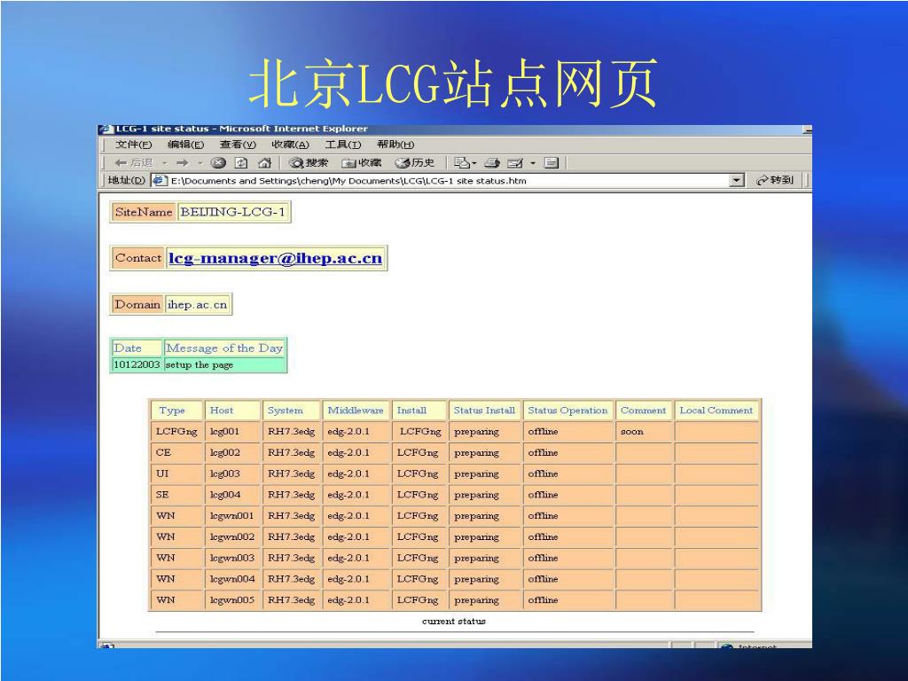Viewport: 908px width, 681px height.
Task: Expand the Edit button dropdown arrow
Action: pyautogui.click(x=533, y=163)
